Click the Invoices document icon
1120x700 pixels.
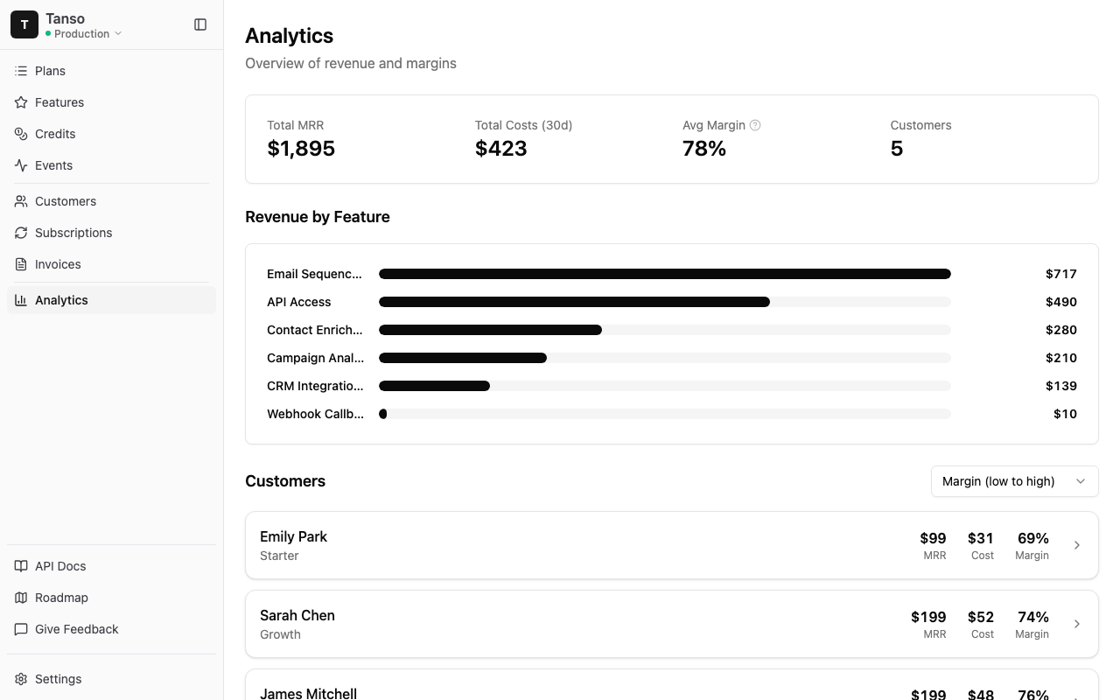[21, 264]
